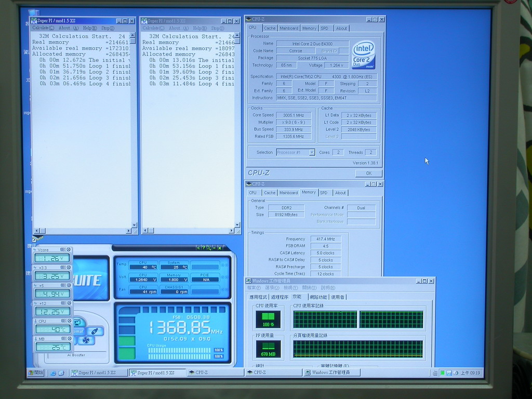Click AI Suite CPU temperature 40 °C readout
Viewport: 532px width, 399px height.
point(144,267)
